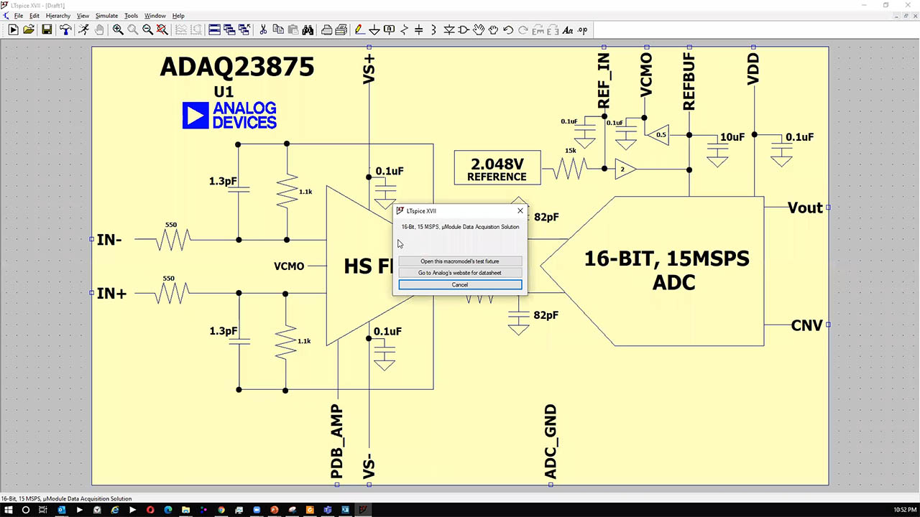The height and width of the screenshot is (517, 920).
Task: Open the Control Panel hammer icon
Action: (x=65, y=29)
